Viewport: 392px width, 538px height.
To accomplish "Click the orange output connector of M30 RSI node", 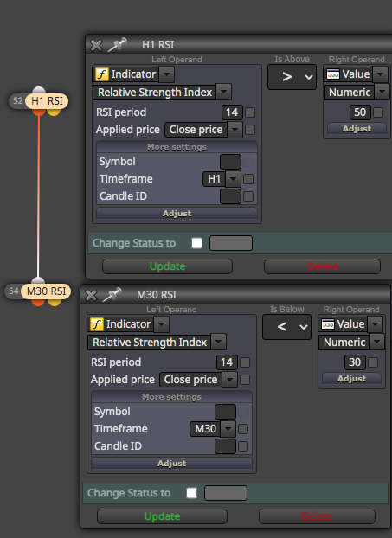I will (38, 302).
